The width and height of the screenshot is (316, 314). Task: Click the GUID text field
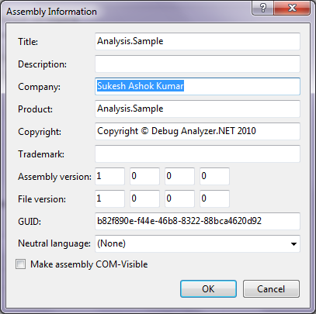pyautogui.click(x=197, y=221)
